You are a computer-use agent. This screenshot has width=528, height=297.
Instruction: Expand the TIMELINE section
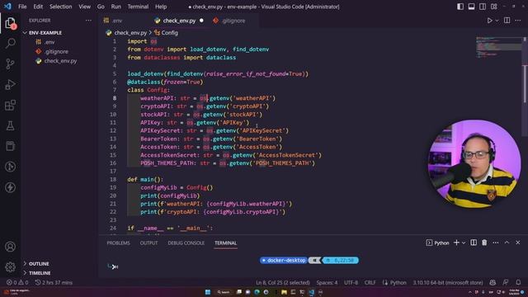tap(40, 273)
